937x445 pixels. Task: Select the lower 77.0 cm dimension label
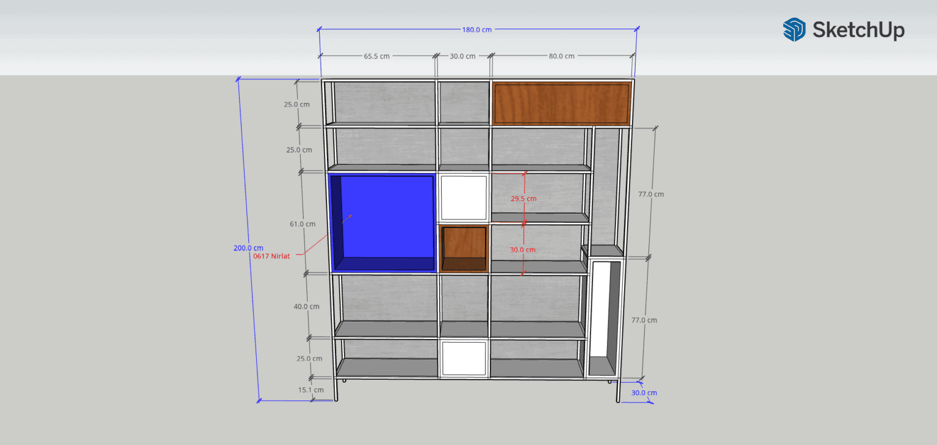644,319
